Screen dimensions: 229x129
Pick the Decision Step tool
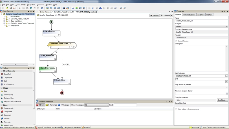[x=8, y=98]
